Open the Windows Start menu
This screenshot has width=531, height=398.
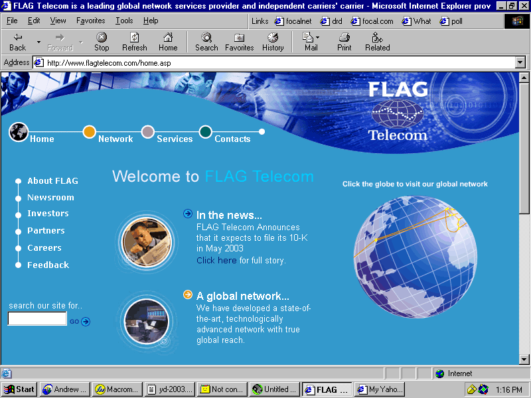(x=19, y=389)
